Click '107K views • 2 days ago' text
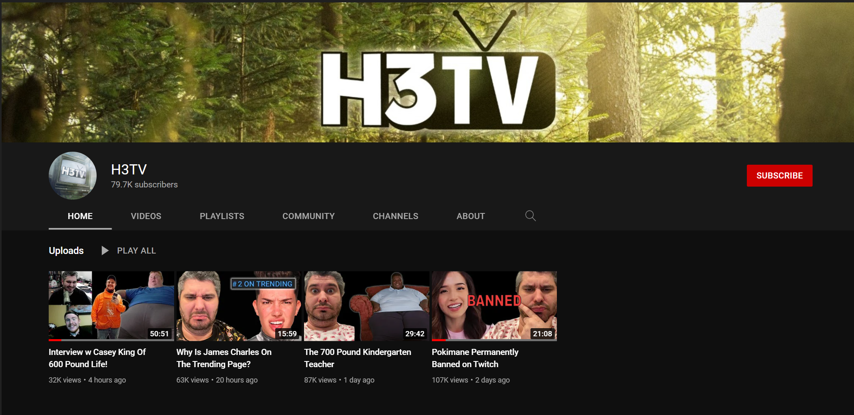This screenshot has height=415, width=854. click(x=471, y=380)
